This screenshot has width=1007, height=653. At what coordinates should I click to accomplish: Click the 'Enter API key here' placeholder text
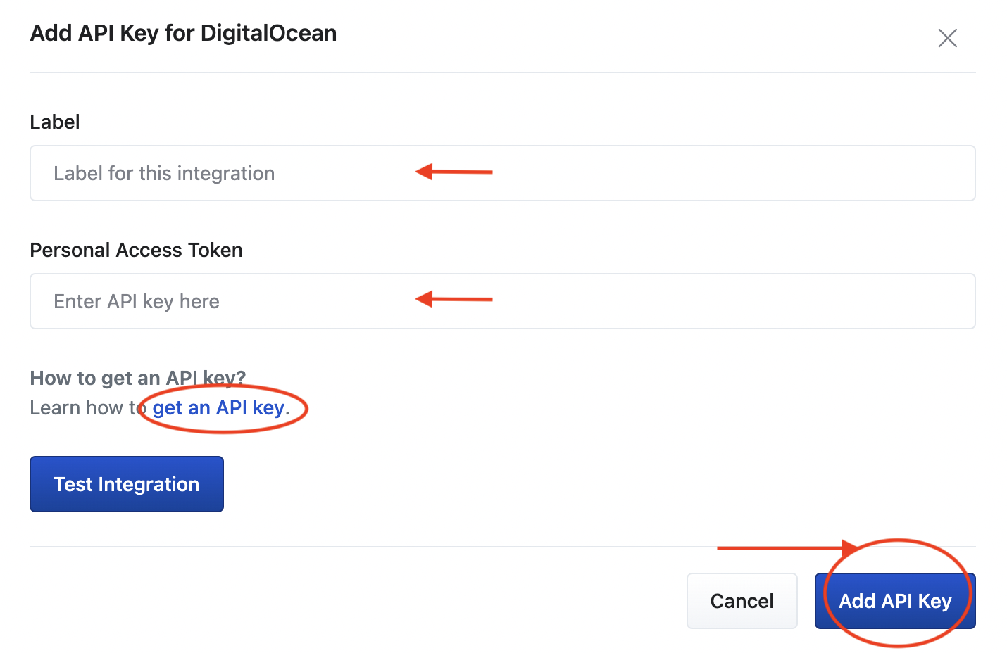point(137,301)
